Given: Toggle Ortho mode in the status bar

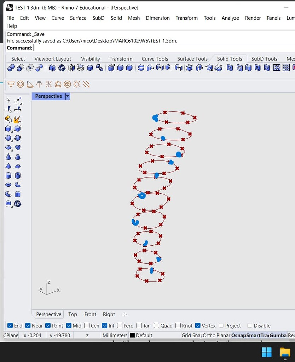Looking at the screenshot, I should 209,335.
